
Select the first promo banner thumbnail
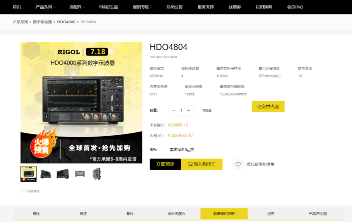tap(29, 174)
